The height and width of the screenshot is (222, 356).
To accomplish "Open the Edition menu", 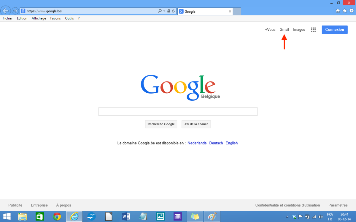I will (22, 18).
